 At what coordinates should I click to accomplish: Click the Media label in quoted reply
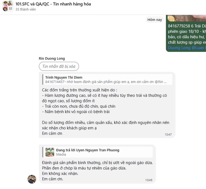pos(61,155)
